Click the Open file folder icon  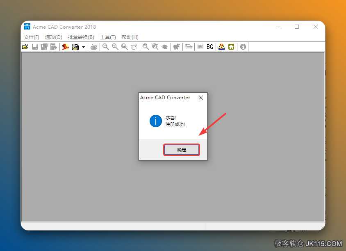tap(25, 47)
